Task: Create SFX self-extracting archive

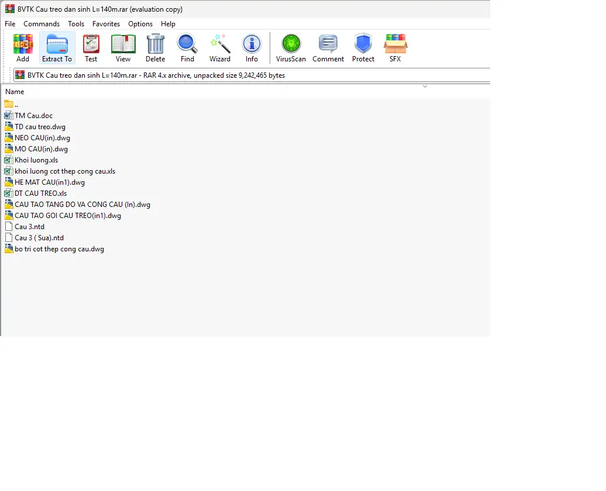Action: [395, 47]
